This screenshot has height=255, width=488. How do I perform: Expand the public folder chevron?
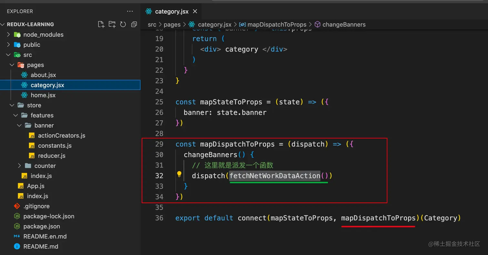pyautogui.click(x=9, y=44)
